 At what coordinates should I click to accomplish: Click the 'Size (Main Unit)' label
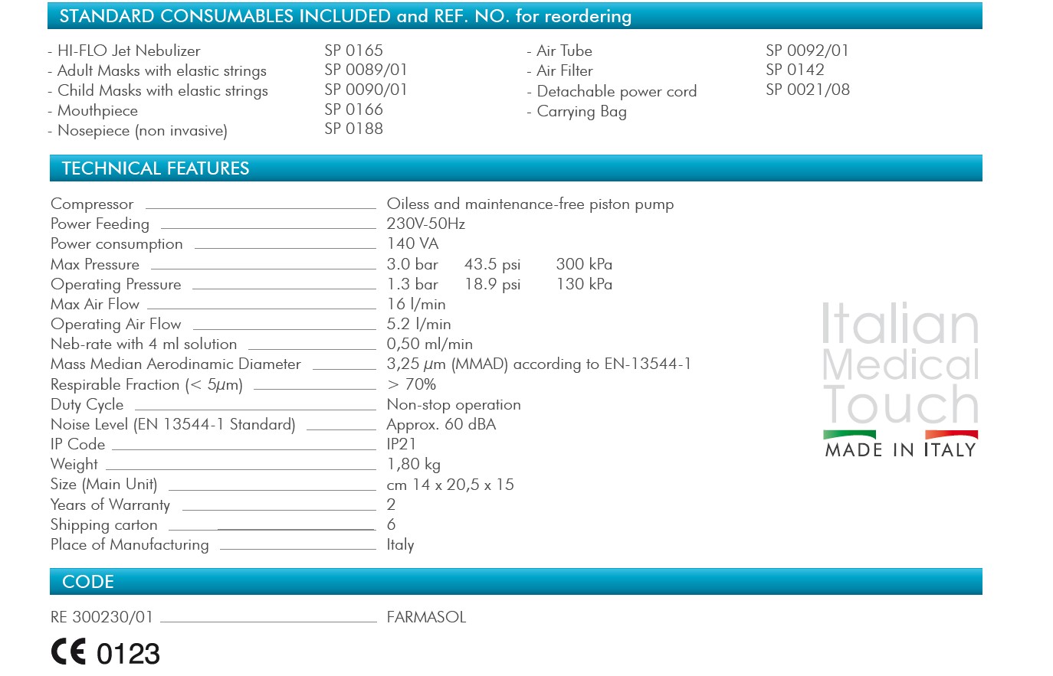[103, 485]
